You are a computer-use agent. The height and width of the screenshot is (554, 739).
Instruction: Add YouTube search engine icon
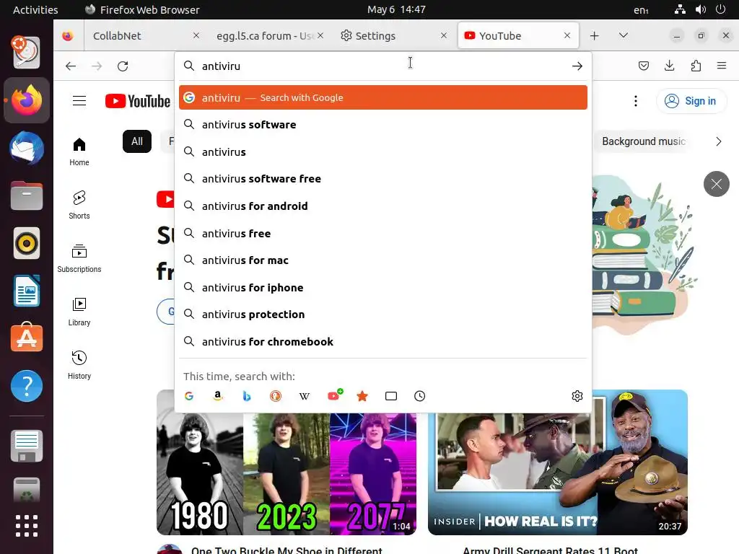coord(335,395)
